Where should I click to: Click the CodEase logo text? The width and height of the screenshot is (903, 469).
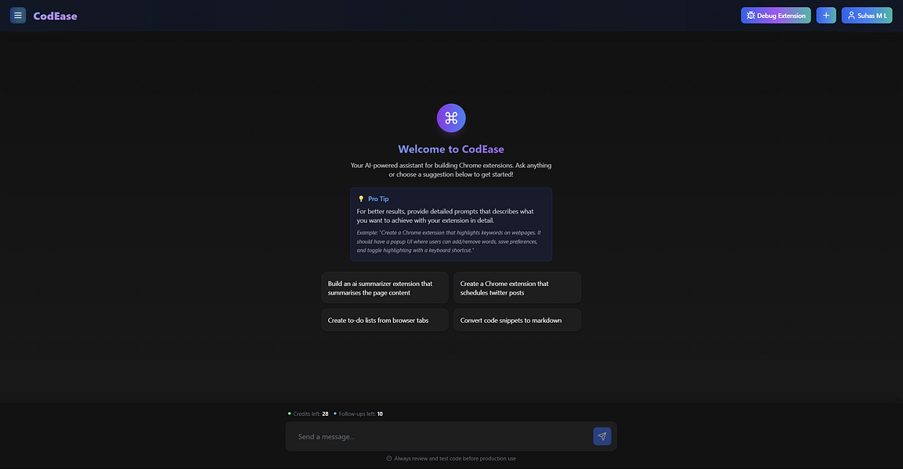point(56,16)
